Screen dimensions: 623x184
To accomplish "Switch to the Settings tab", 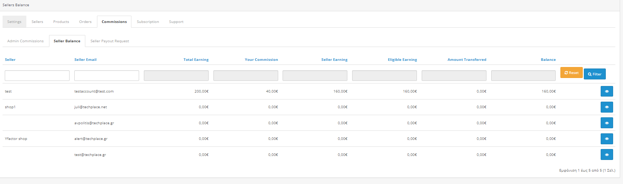I will tap(14, 21).
